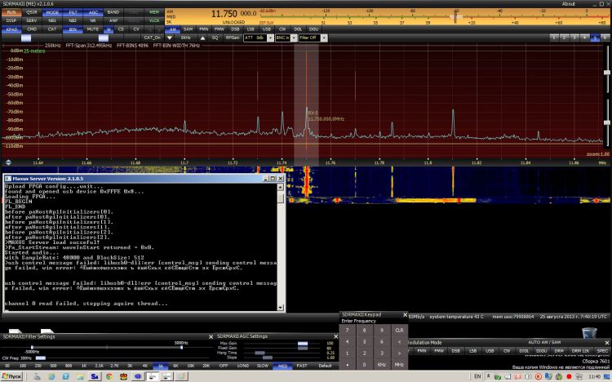This screenshot has width=612, height=382.
Task: Click keypad MHz button
Action: (399, 364)
